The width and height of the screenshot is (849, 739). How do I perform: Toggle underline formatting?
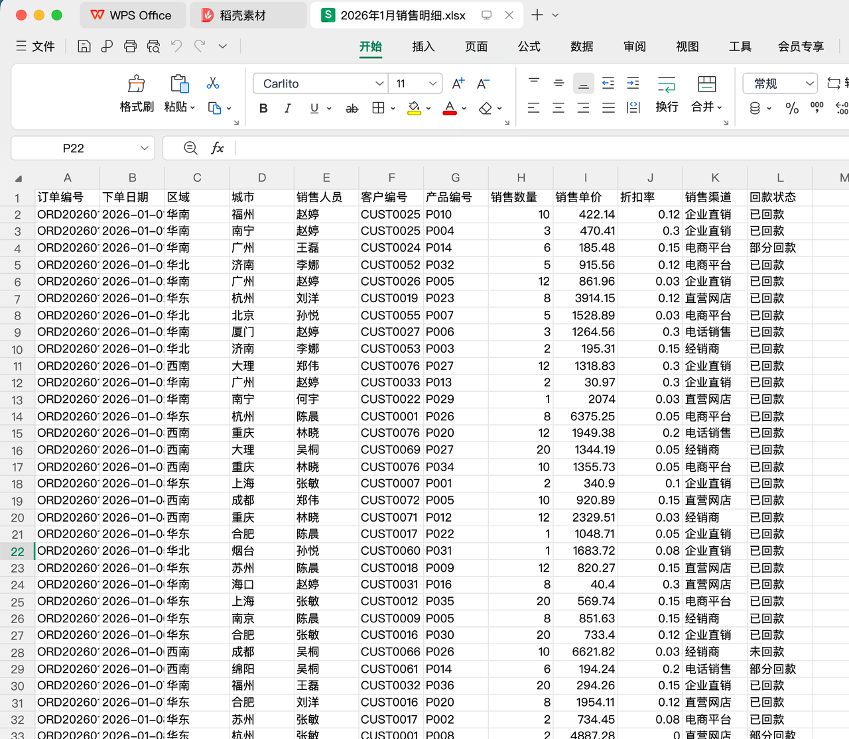[x=314, y=108]
